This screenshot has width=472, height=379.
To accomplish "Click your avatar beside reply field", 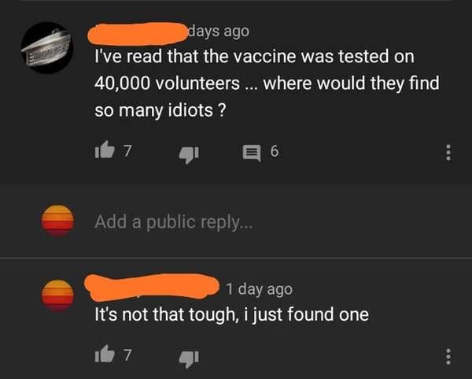I will tap(57, 221).
